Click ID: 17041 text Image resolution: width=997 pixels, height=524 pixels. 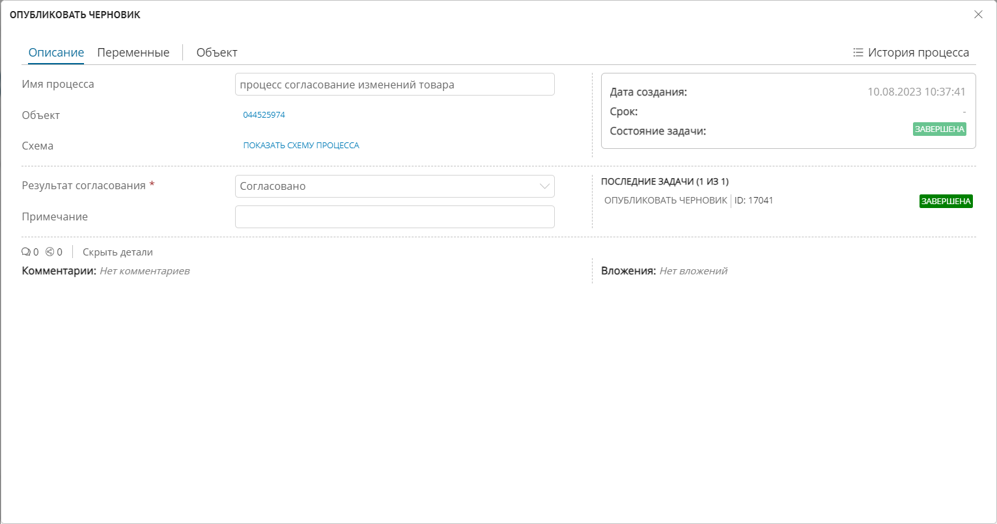point(753,200)
